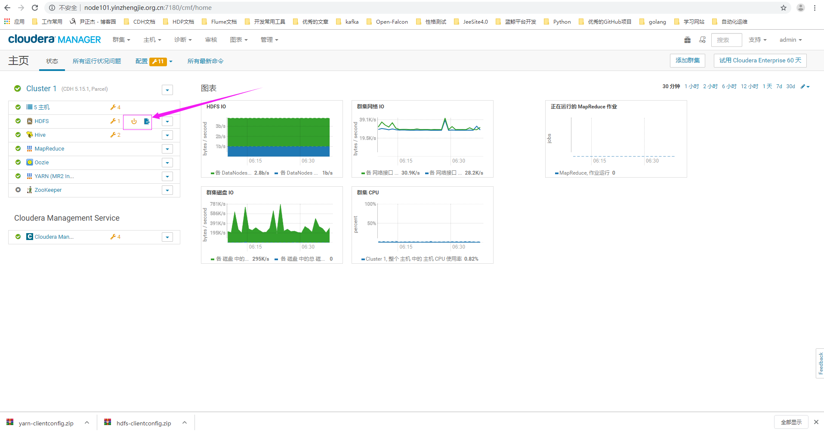
Task: Set chart time range to 12 小时
Action: 749,86
